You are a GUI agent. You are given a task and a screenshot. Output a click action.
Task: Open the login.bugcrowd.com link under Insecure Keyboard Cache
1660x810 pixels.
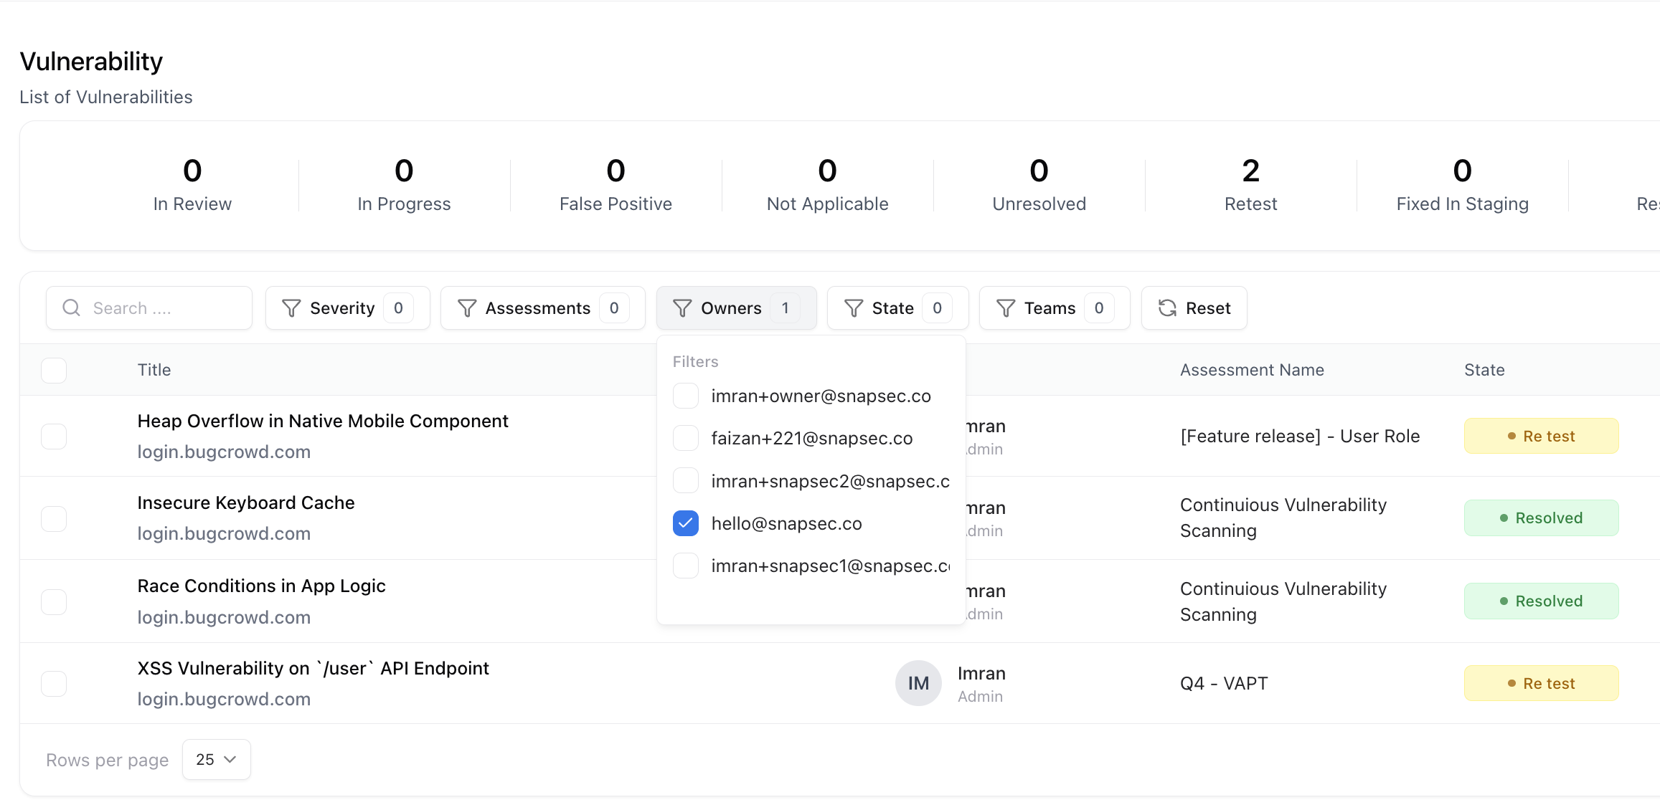[224, 533]
